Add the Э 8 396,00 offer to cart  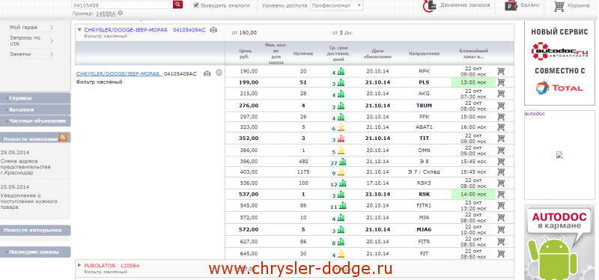501,161
